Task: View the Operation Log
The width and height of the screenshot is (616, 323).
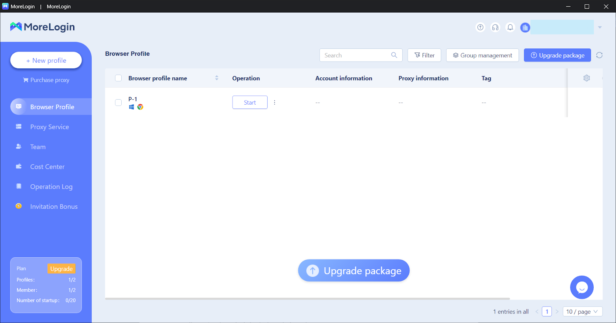Action: point(51,187)
